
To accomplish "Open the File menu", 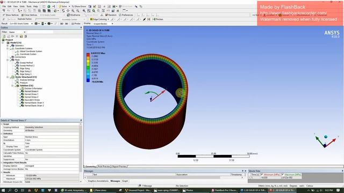I will click(x=4, y=6).
